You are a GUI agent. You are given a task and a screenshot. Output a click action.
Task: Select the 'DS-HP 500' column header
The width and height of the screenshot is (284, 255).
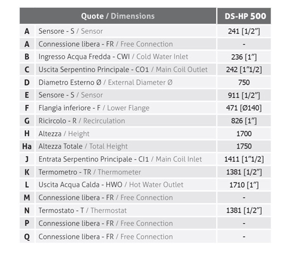coord(244,16)
